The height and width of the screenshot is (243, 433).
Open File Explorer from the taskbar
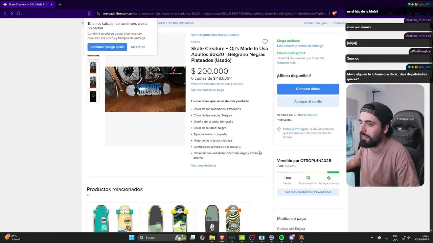pyautogui.click(x=212, y=238)
